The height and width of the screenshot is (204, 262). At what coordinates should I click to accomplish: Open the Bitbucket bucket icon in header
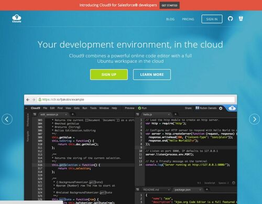241,18
